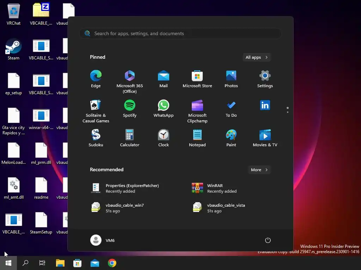Screen dimensions: 361x270
Task: Select ml_prm.dll on desktop
Action: (41, 154)
